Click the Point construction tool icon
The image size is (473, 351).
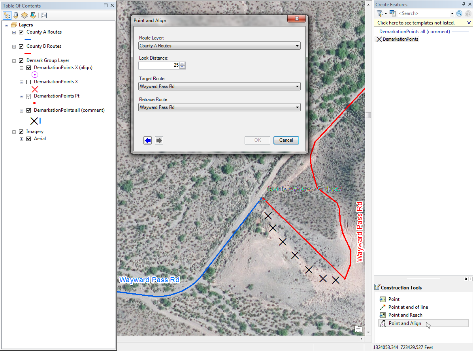pyautogui.click(x=383, y=299)
